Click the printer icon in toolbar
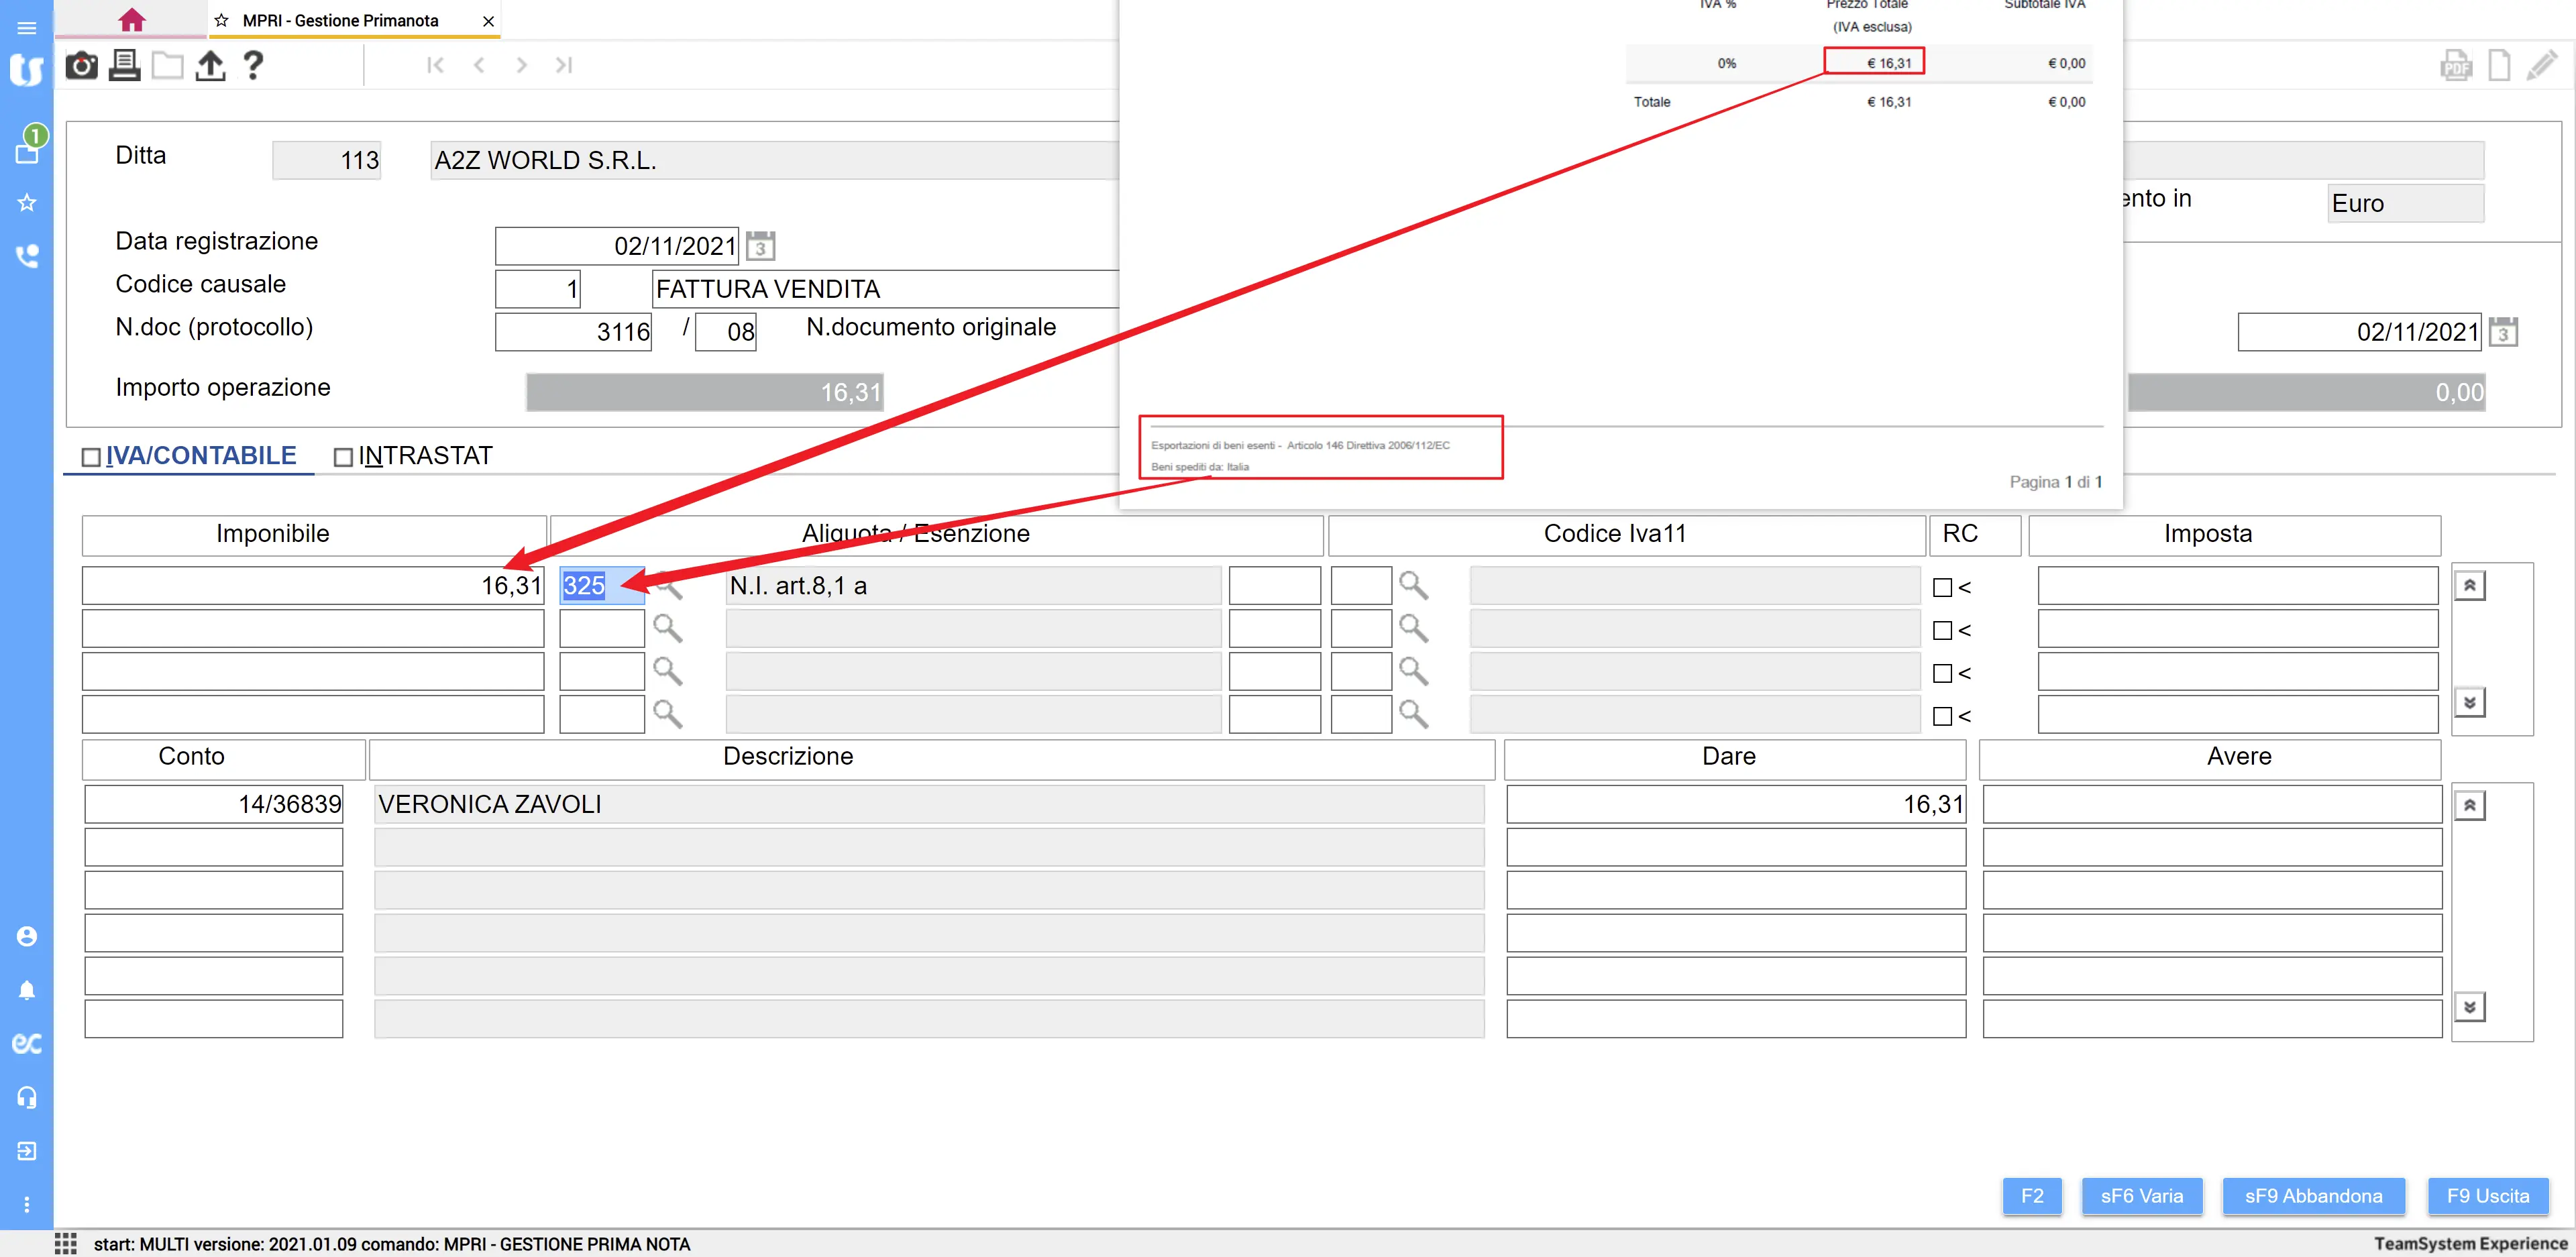The width and height of the screenshot is (2576, 1257). [x=124, y=66]
